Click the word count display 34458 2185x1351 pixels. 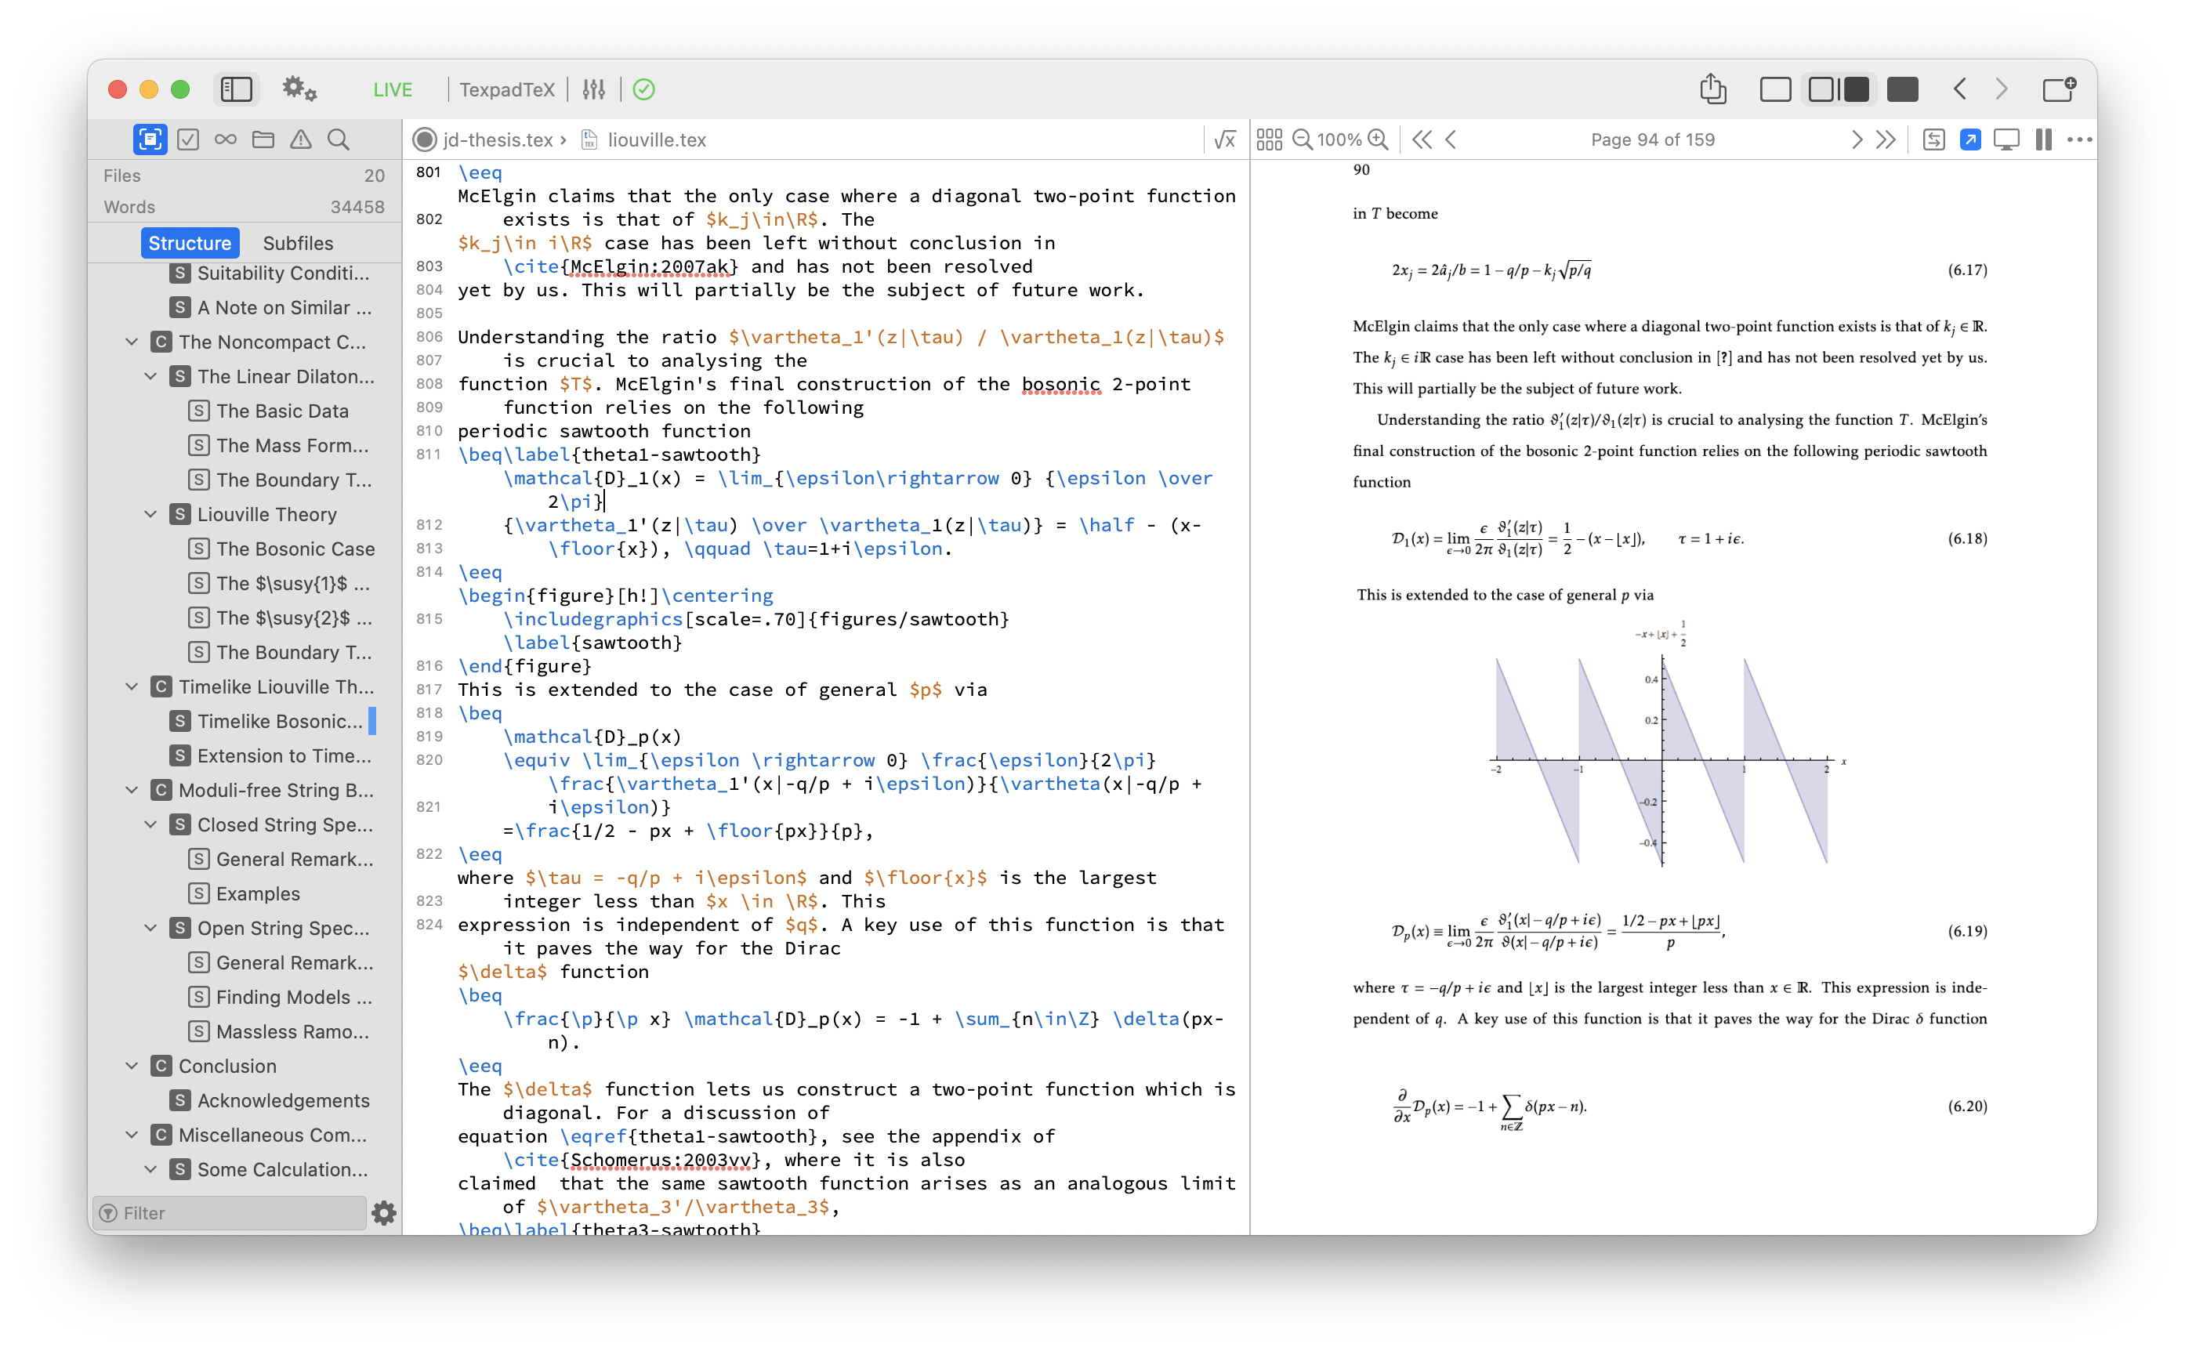coord(356,208)
